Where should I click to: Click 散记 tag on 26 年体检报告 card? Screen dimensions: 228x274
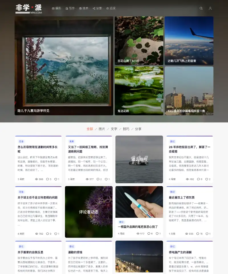(x=172, y=141)
